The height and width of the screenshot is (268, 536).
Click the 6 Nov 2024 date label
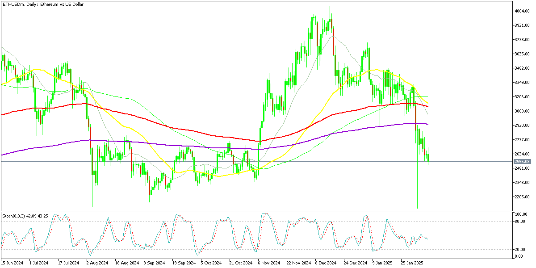[269, 263]
